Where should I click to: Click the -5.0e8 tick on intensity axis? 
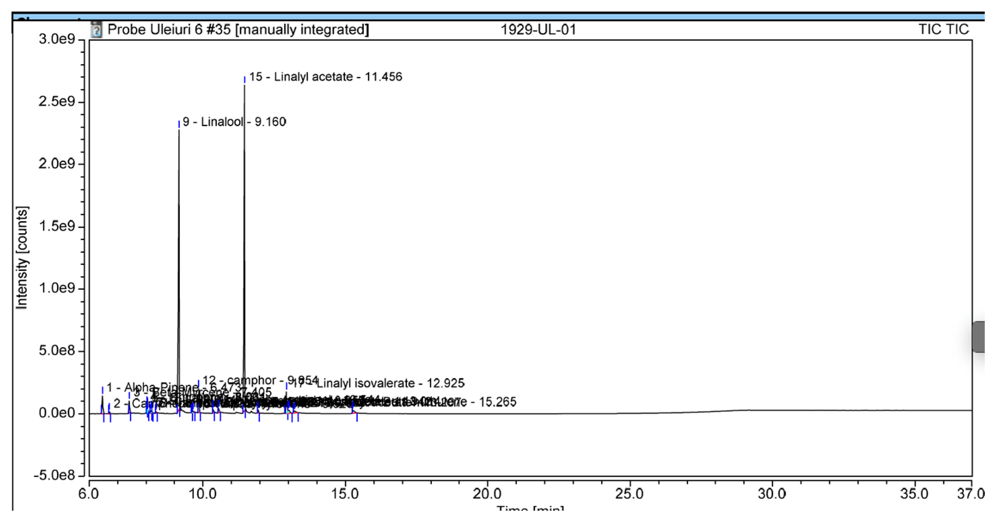(54, 475)
